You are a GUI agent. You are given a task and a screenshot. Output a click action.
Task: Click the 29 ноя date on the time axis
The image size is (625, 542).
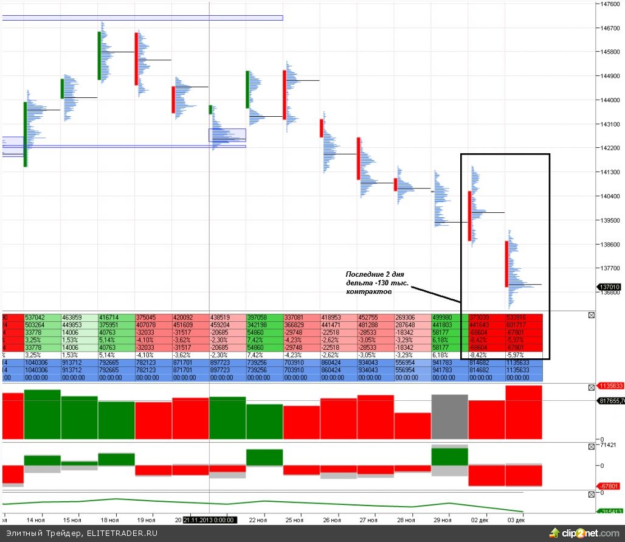(x=443, y=520)
